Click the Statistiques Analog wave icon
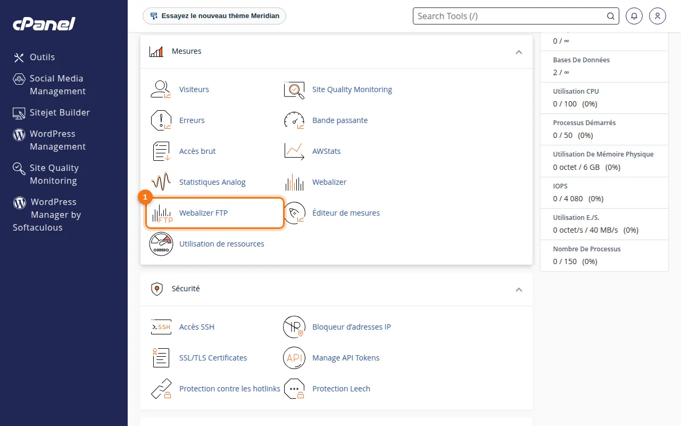This screenshot has height=426, width=681. point(161,182)
